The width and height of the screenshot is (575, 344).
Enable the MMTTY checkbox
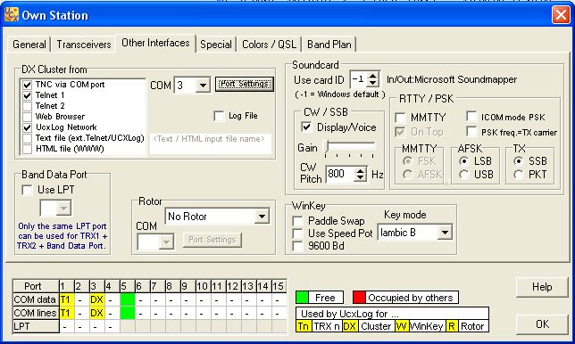pos(400,118)
